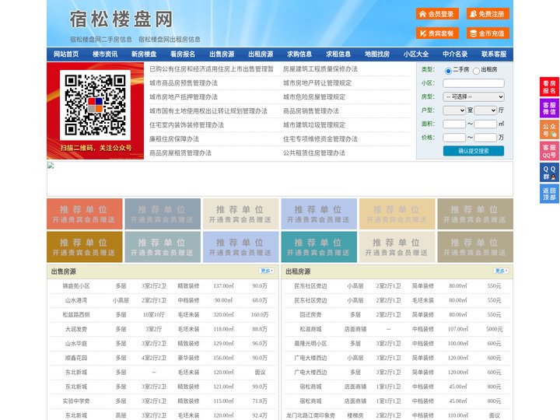
Task: Open the 商品房销售管理办法 link
Action: (x=311, y=110)
